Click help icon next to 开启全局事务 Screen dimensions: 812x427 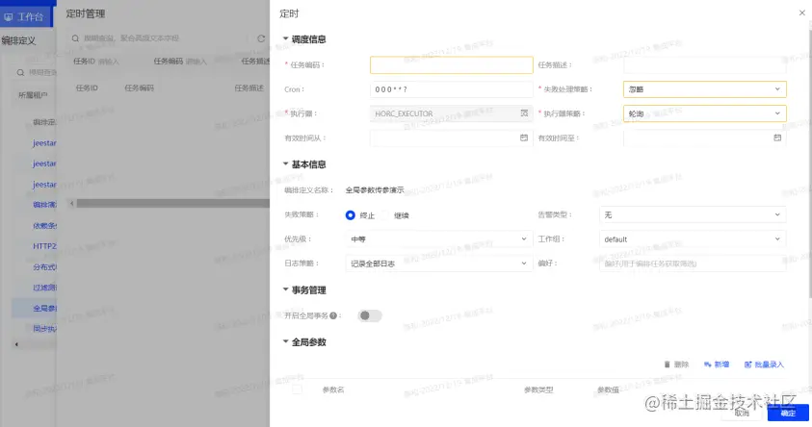click(333, 315)
